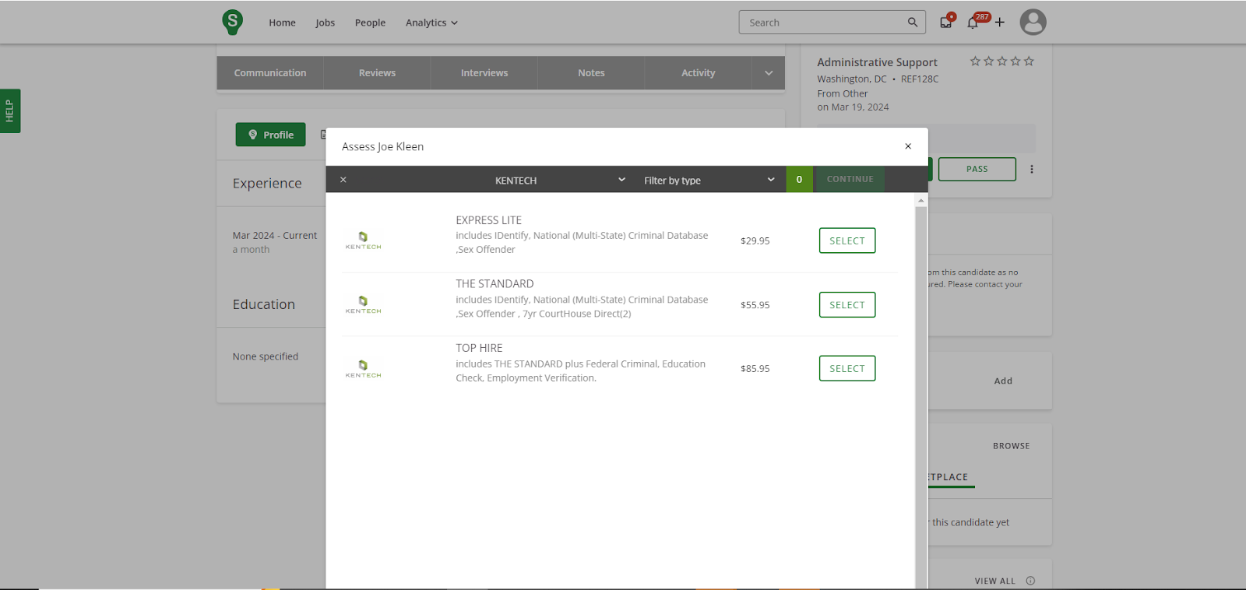
Task: Click the search magnifier icon
Action: pos(913,23)
